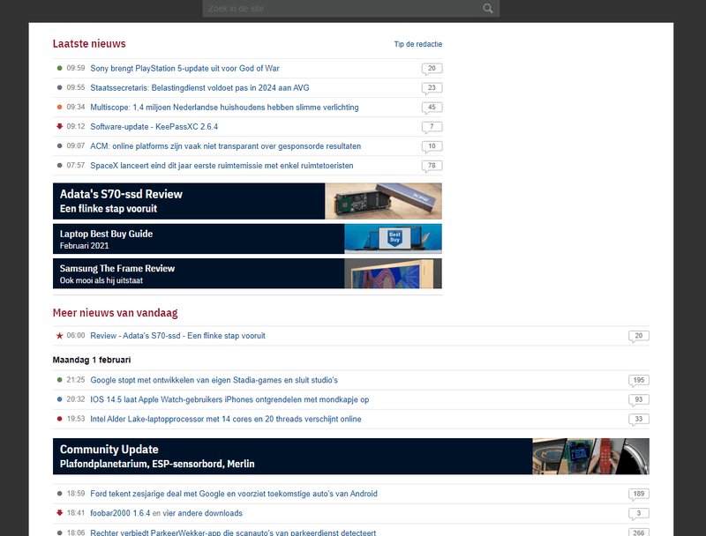This screenshot has height=536, width=706.
Task: Click the 20 comments bubble for Adata review row
Action: 638,337
